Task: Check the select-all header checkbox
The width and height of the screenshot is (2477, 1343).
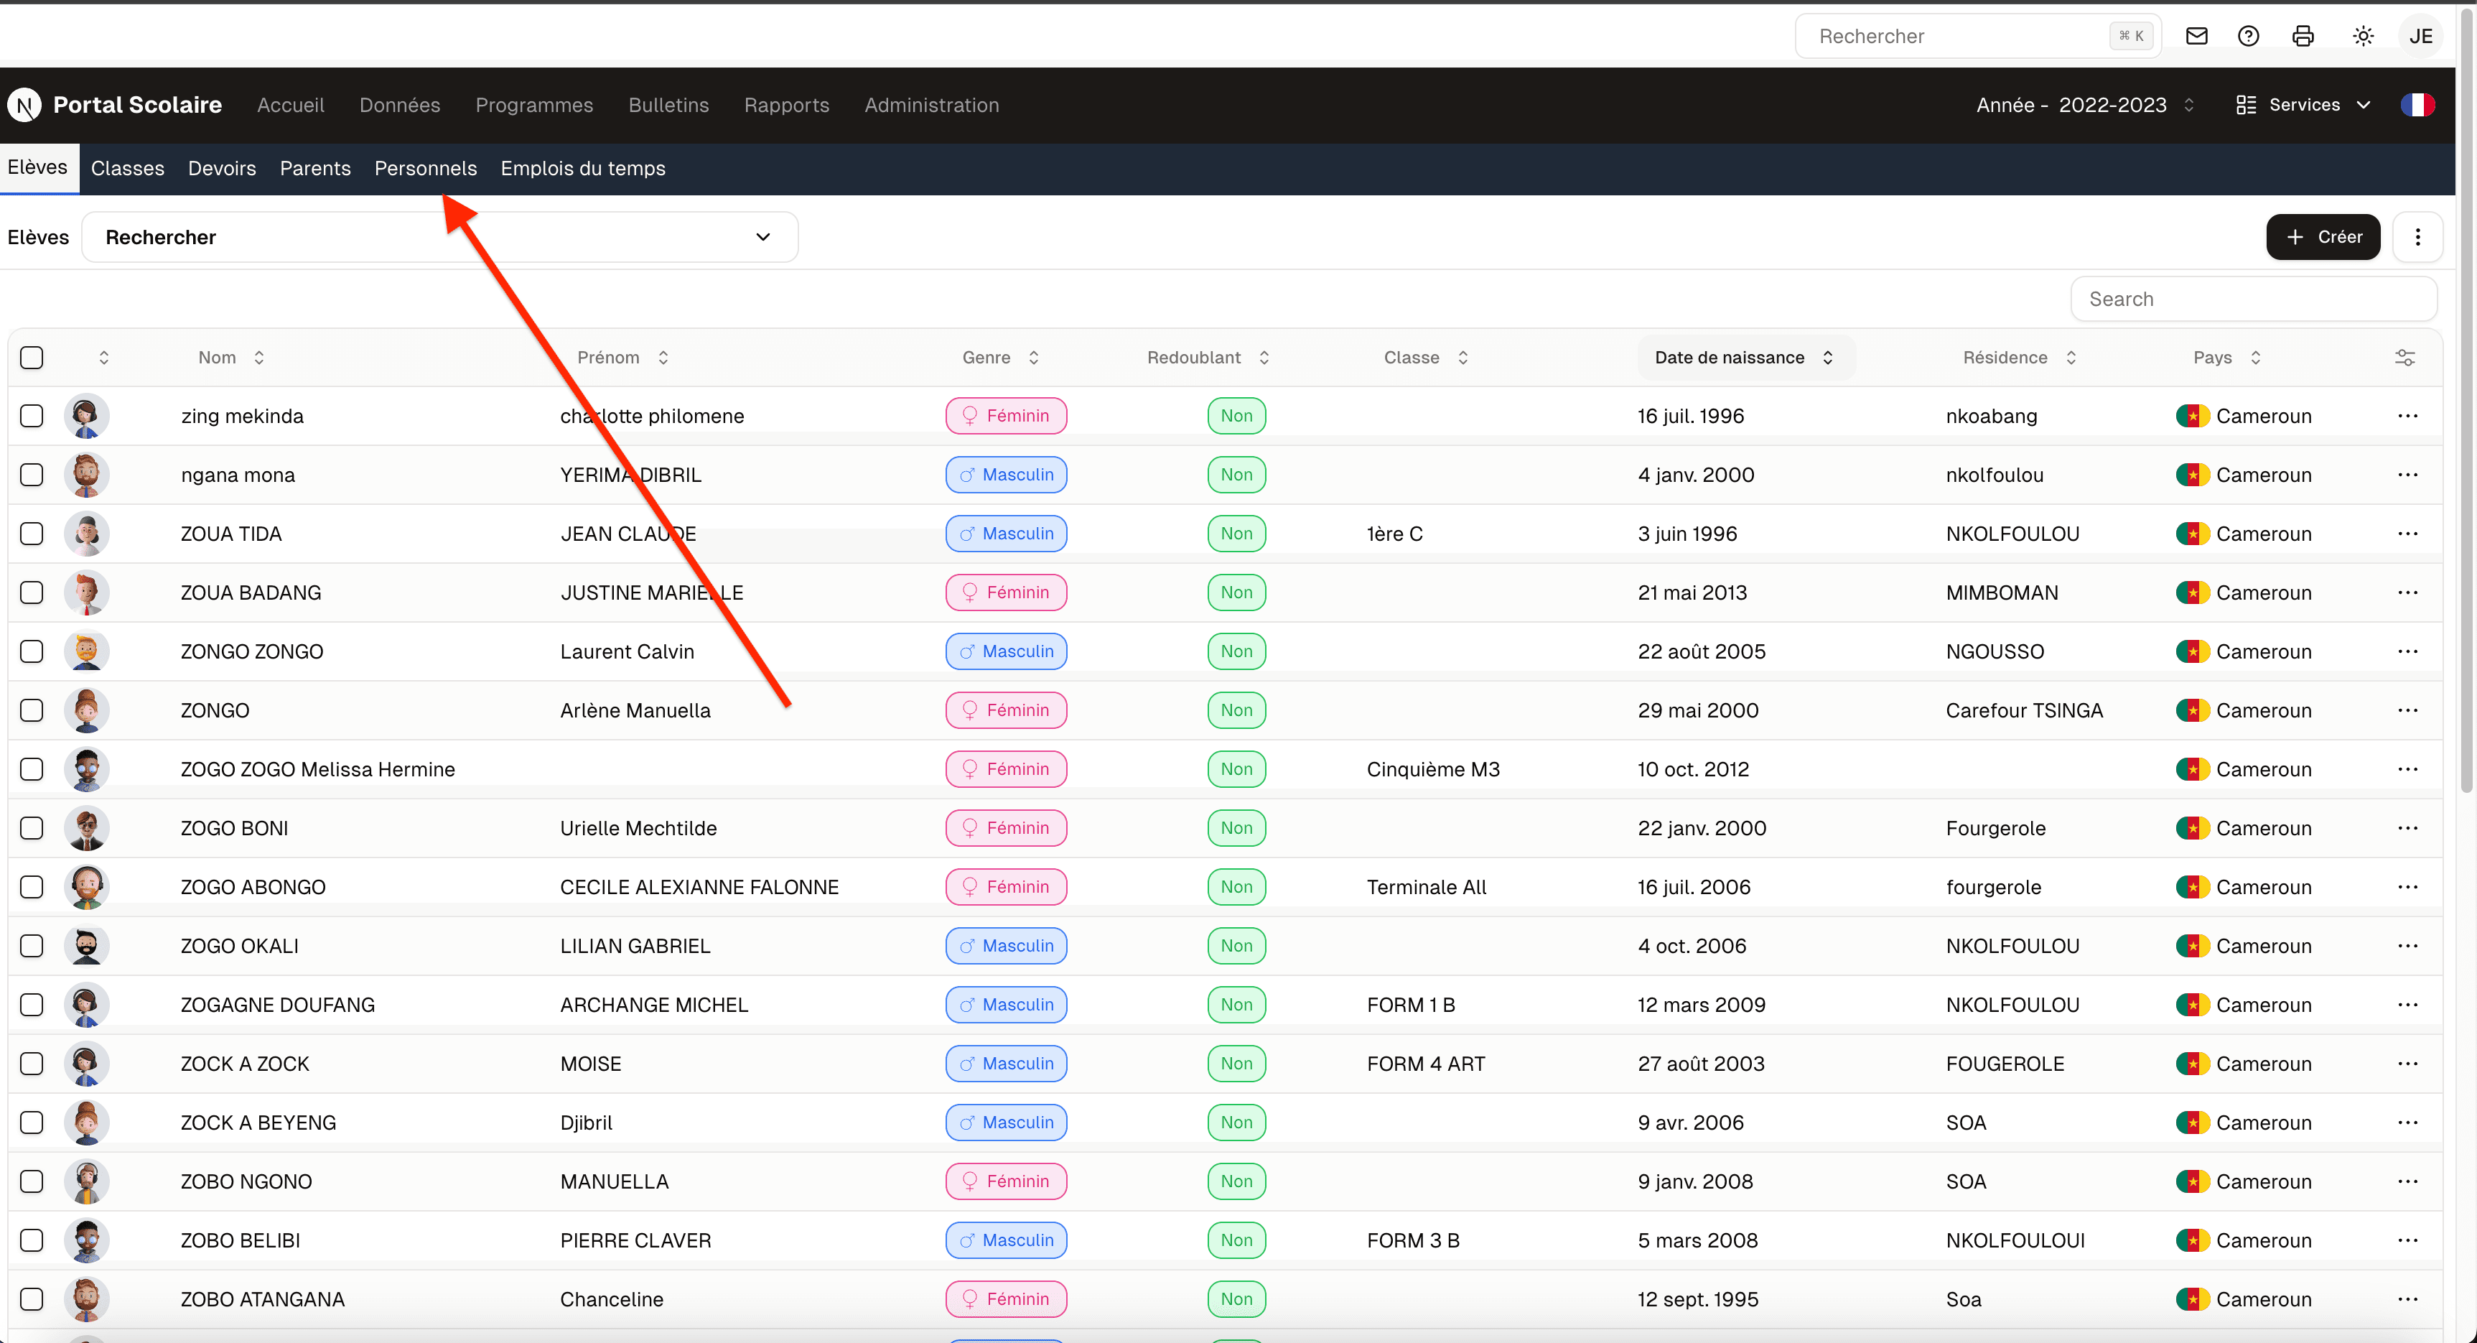Action: 32,358
